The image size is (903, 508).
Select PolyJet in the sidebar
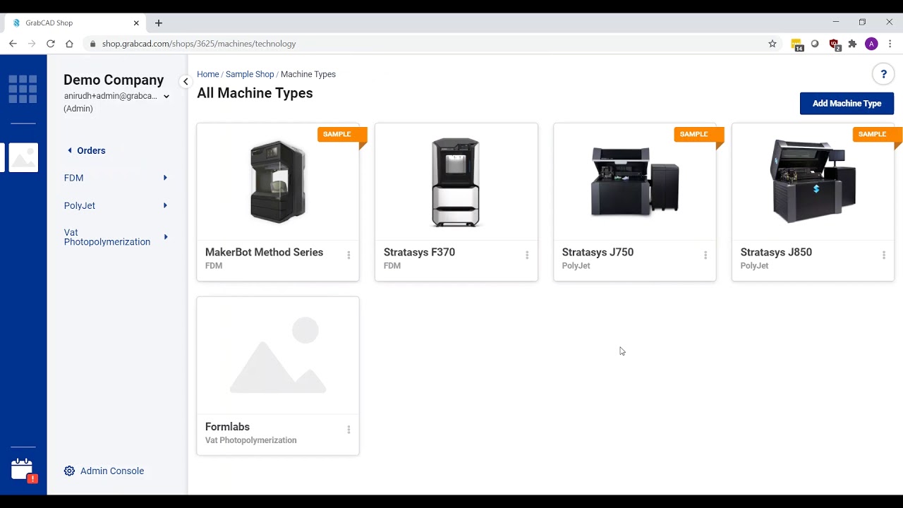pos(79,205)
